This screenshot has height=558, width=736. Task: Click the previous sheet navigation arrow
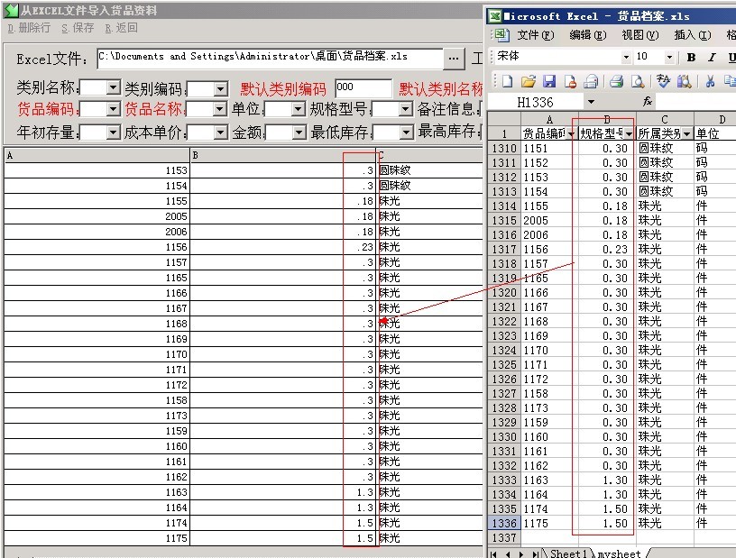click(508, 554)
